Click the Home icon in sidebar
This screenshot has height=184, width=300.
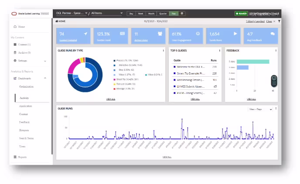click(15, 27)
